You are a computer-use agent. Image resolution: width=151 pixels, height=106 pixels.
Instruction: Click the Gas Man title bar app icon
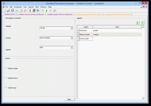pyautogui.click(x=4, y=4)
